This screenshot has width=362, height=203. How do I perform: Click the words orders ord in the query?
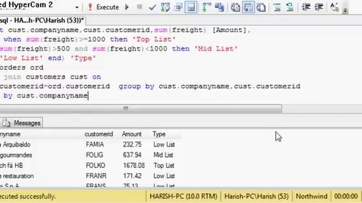pyautogui.click(x=21, y=68)
